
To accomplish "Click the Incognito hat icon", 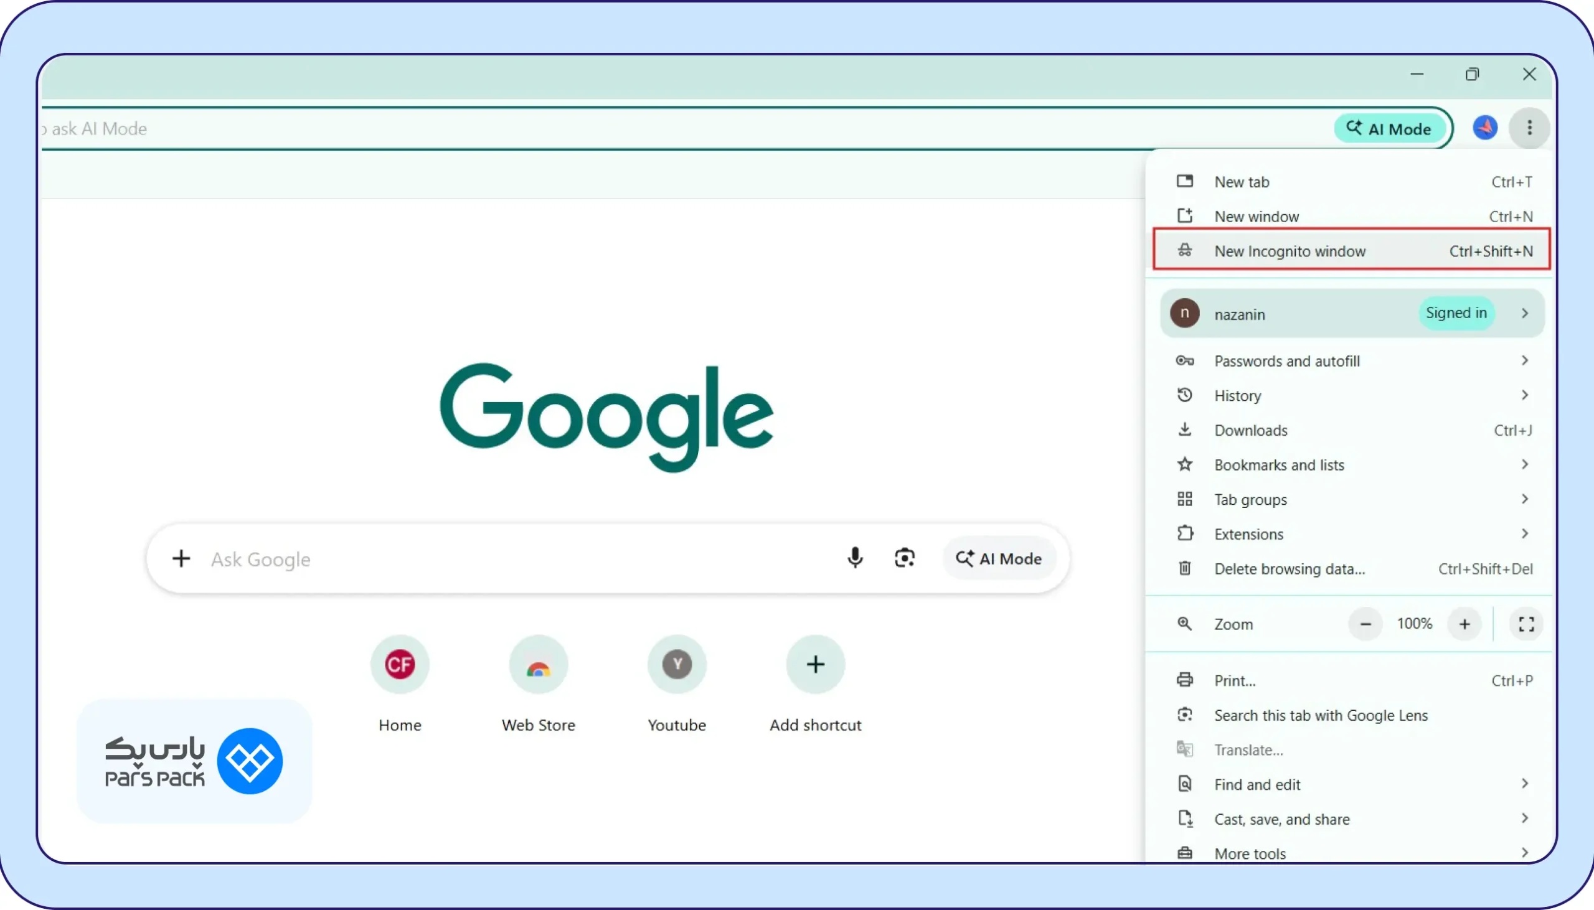I will pos(1184,250).
